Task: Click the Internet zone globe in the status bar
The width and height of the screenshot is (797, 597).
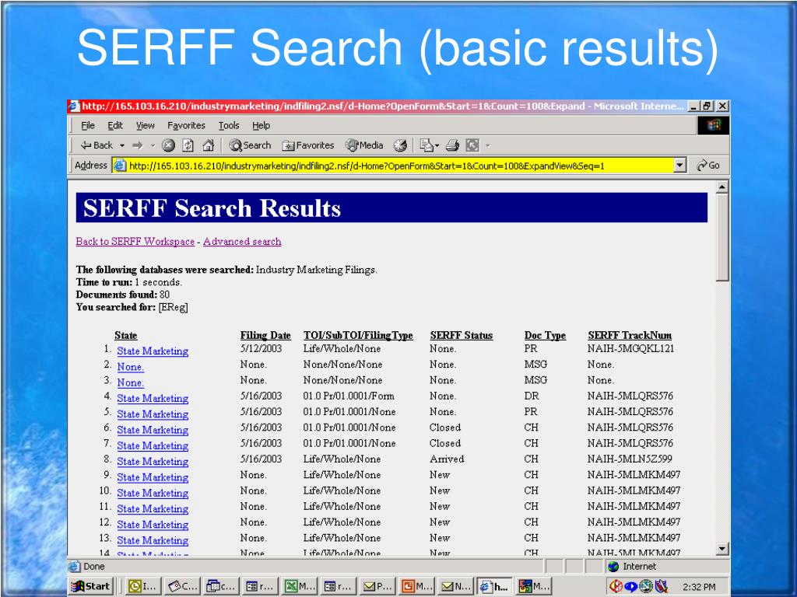Action: 613,567
